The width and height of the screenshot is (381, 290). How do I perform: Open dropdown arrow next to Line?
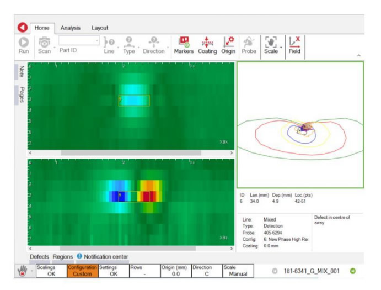(x=119, y=48)
